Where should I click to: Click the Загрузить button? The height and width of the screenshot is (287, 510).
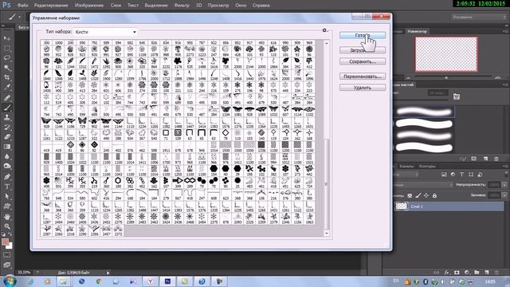(x=363, y=50)
